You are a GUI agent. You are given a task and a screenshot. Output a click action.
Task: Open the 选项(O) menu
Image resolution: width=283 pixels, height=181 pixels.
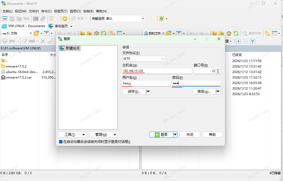(75, 11)
